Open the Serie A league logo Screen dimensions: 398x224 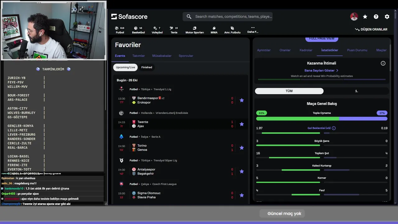point(121,137)
